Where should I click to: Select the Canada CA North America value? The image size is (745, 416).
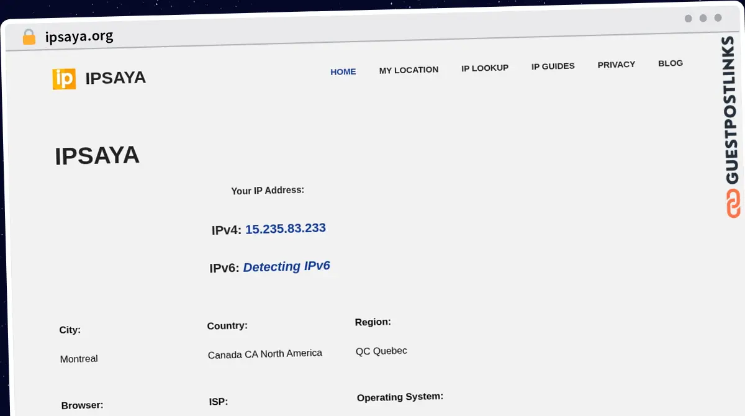click(x=265, y=354)
